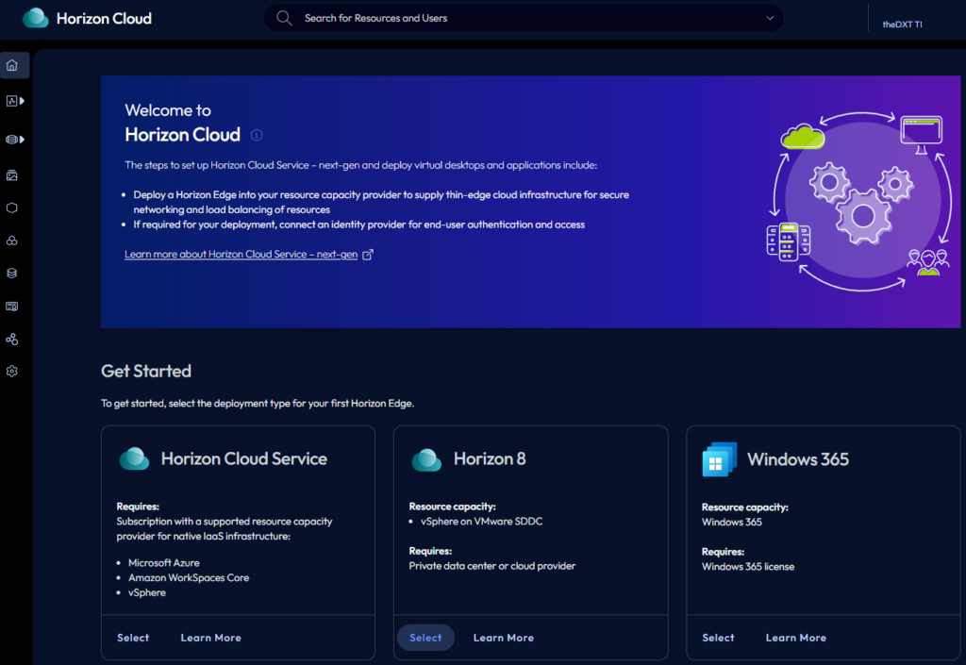Select the Windows 365 deployment
966x665 pixels.
coord(718,638)
